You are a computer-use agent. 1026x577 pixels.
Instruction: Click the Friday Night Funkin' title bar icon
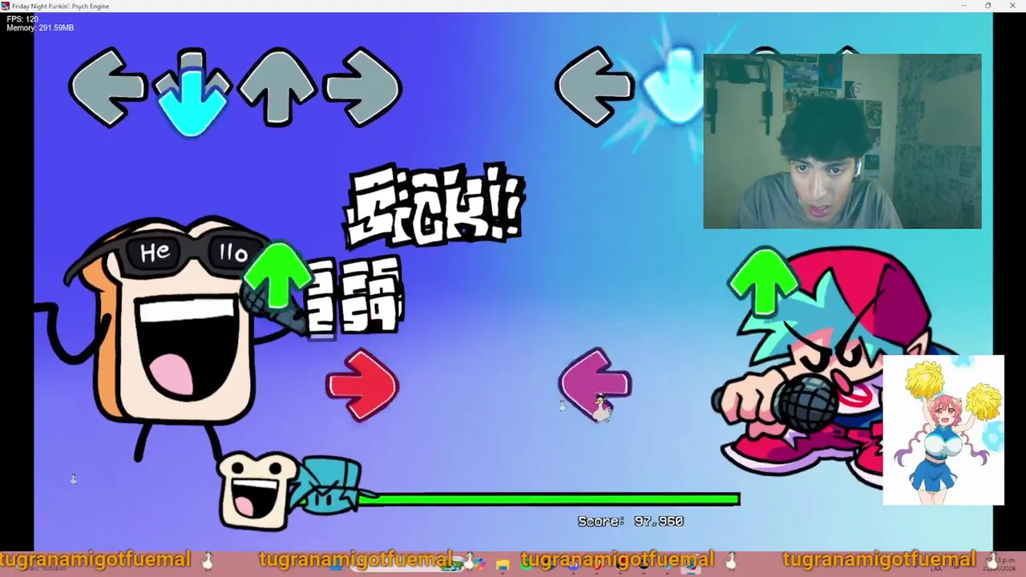pos(6,6)
